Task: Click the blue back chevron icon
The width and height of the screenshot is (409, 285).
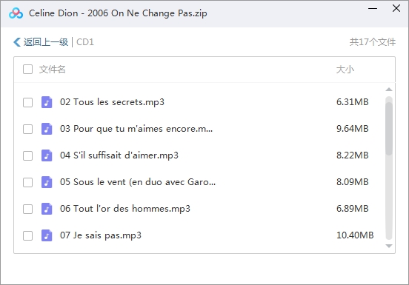Action: 17,42
